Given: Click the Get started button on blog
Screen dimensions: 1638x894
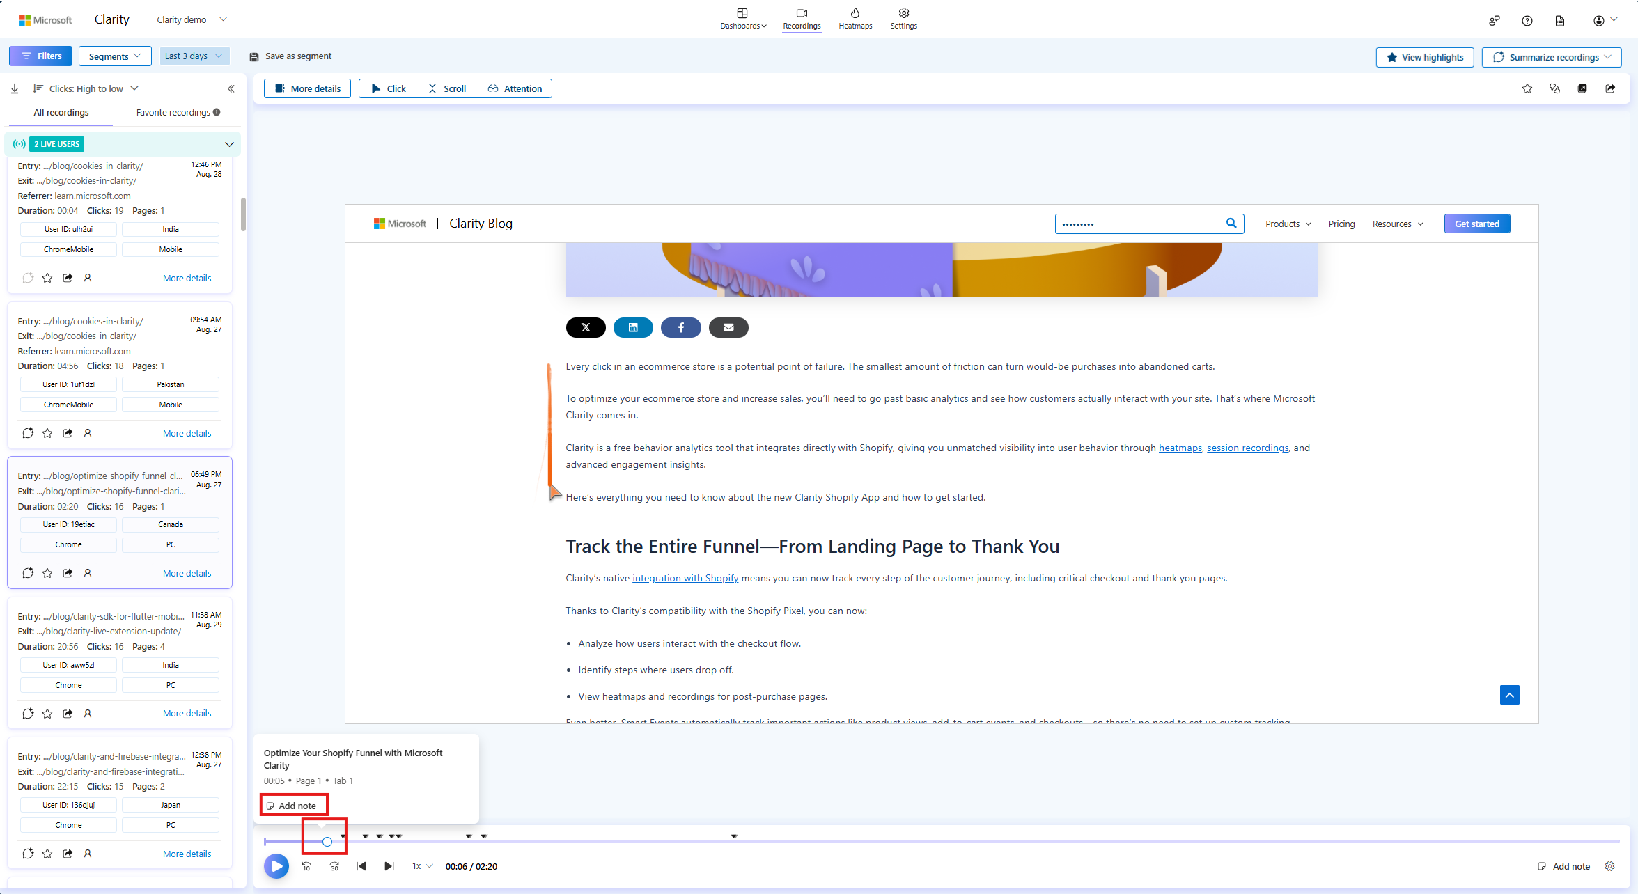Looking at the screenshot, I should click(1477, 223).
